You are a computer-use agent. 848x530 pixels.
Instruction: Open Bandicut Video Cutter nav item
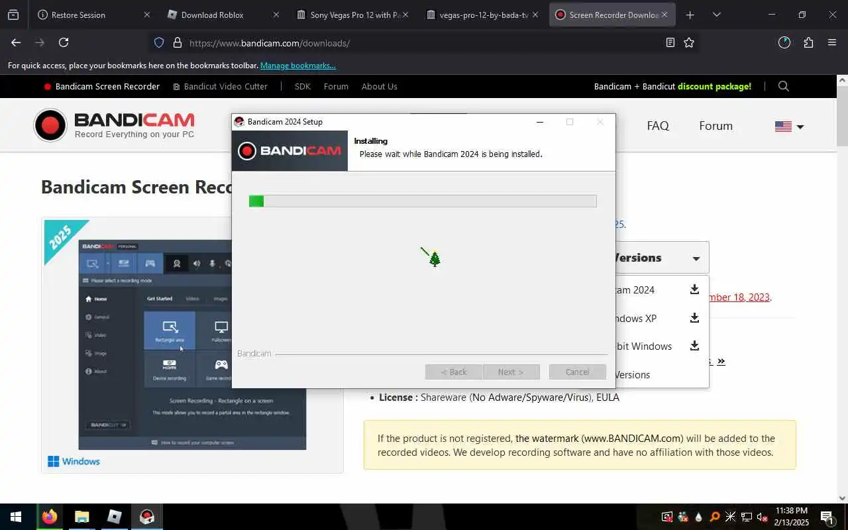(x=220, y=86)
